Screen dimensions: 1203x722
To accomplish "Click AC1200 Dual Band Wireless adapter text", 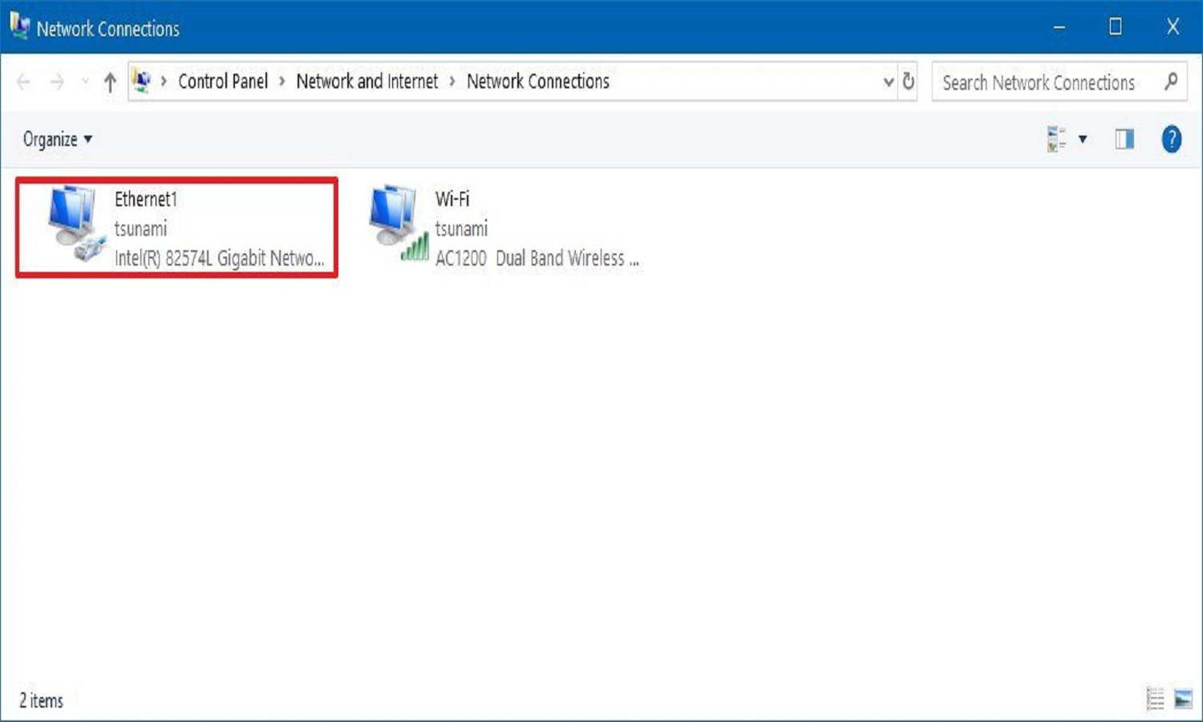I will click(537, 258).
